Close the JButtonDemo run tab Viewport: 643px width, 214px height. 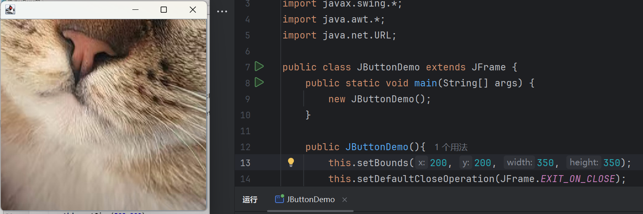click(345, 200)
